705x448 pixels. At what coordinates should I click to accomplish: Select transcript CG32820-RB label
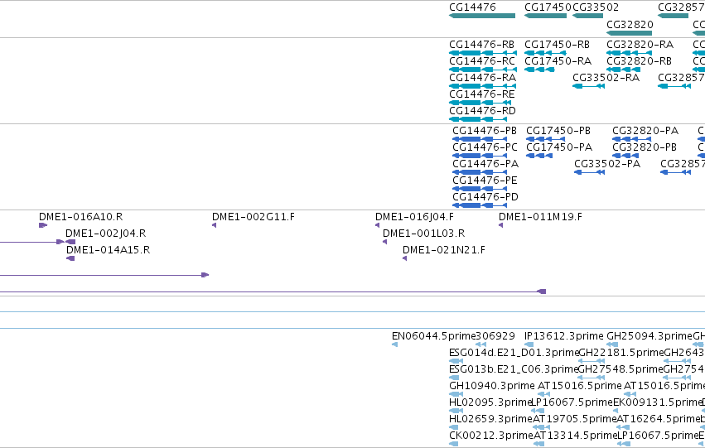tap(639, 61)
